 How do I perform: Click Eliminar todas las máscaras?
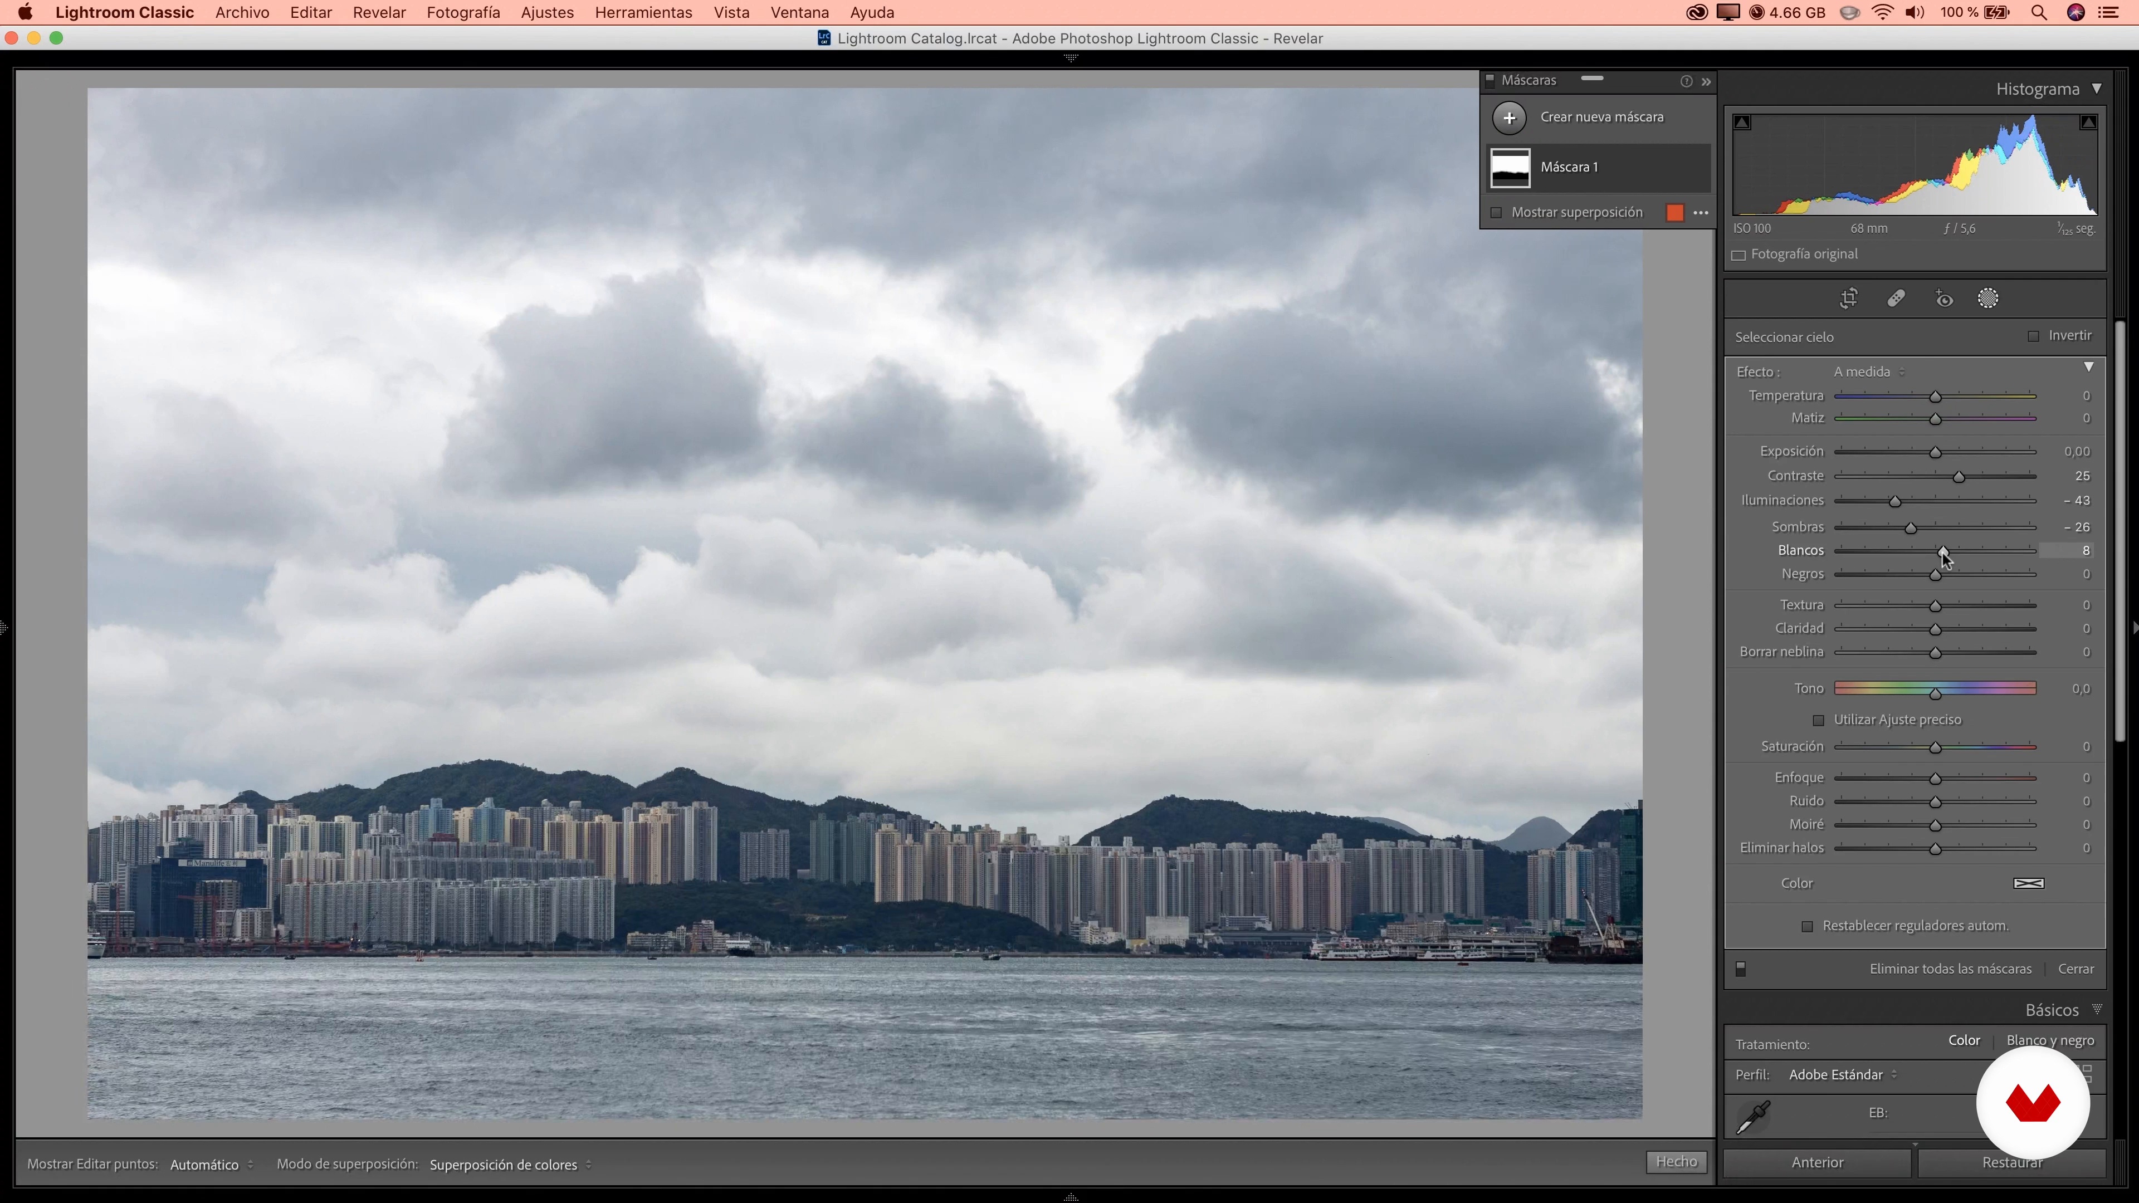pyautogui.click(x=1950, y=969)
